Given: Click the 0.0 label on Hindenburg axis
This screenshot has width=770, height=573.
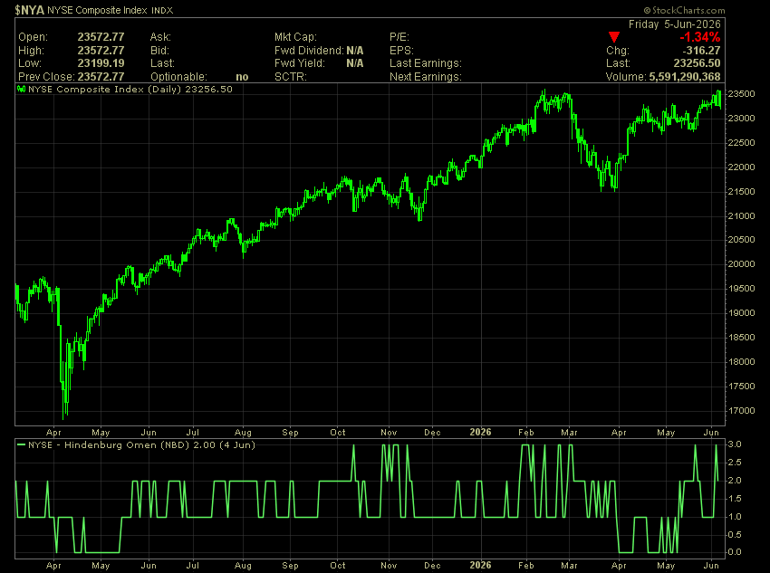Looking at the screenshot, I should pyautogui.click(x=735, y=552).
